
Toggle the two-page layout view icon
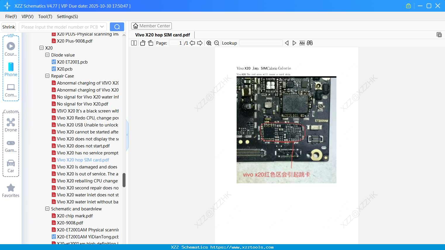click(134, 43)
